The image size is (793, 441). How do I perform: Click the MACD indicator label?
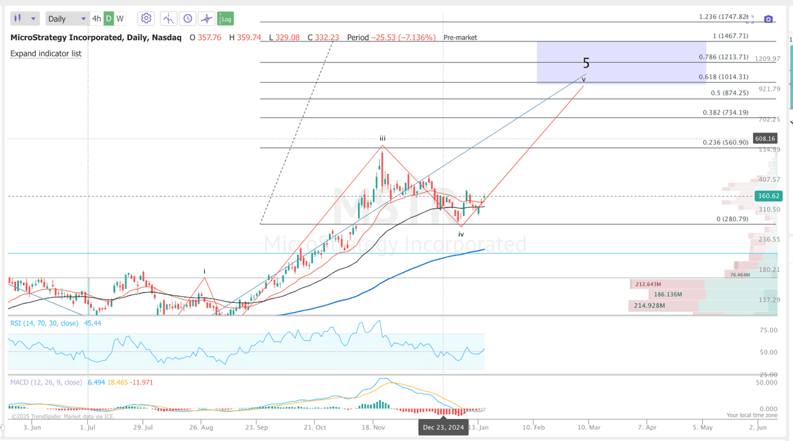coord(44,382)
